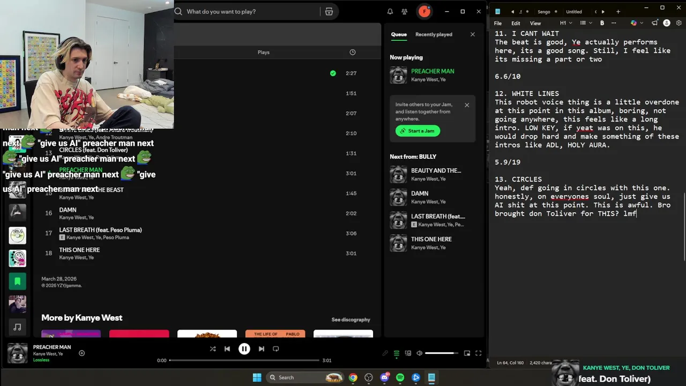Click the Browse icon in search bar
The height and width of the screenshot is (386, 686).
(x=329, y=11)
